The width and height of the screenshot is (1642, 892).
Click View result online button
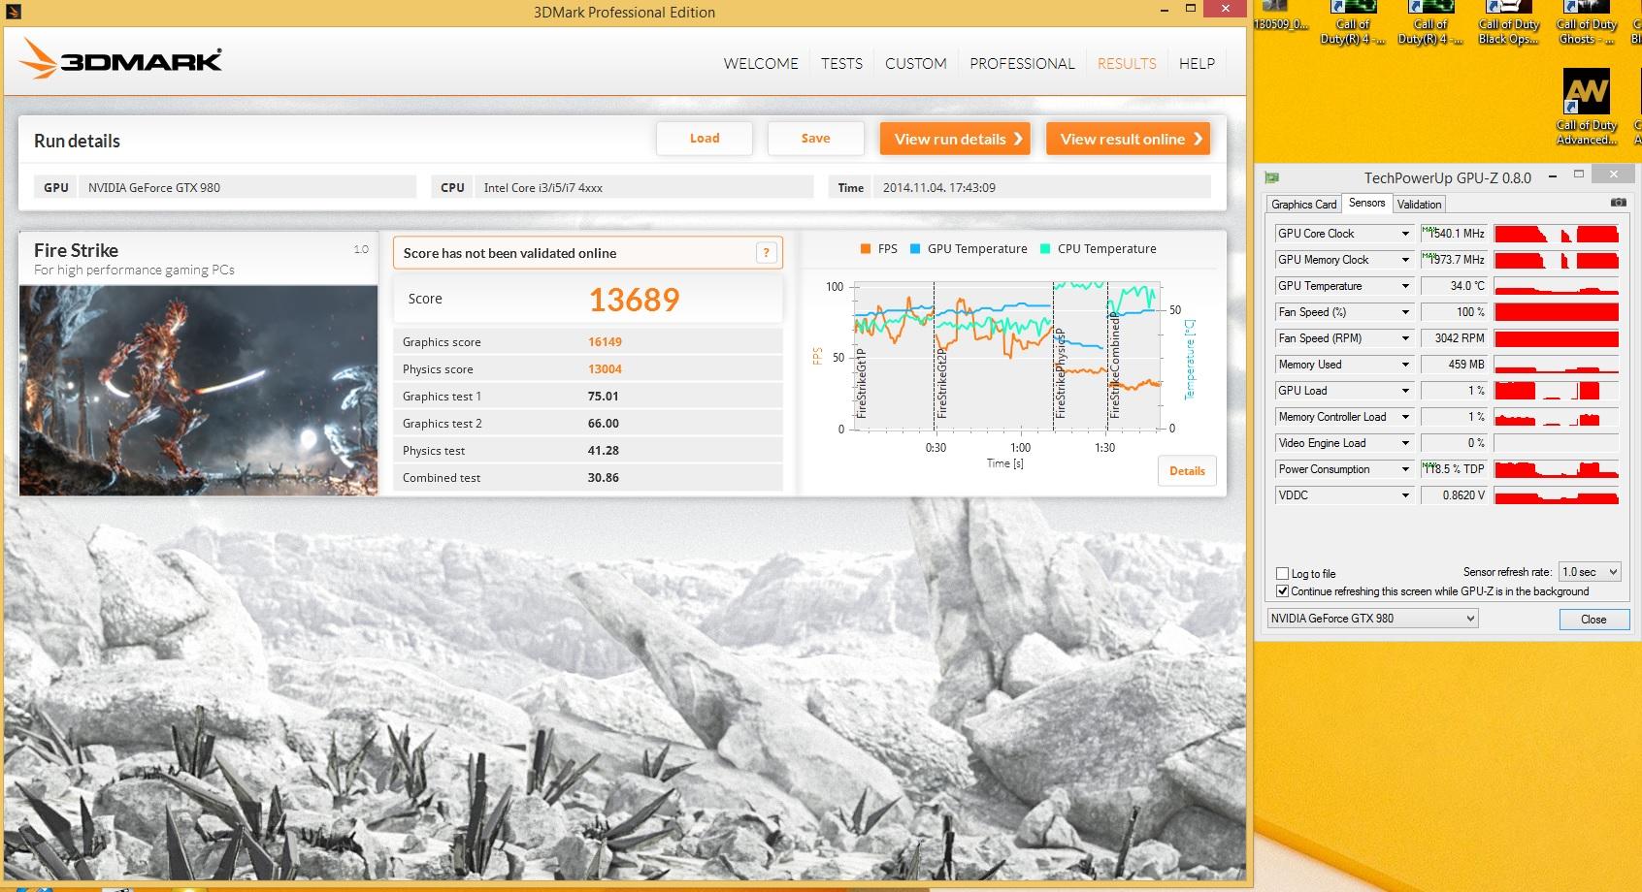coord(1128,139)
